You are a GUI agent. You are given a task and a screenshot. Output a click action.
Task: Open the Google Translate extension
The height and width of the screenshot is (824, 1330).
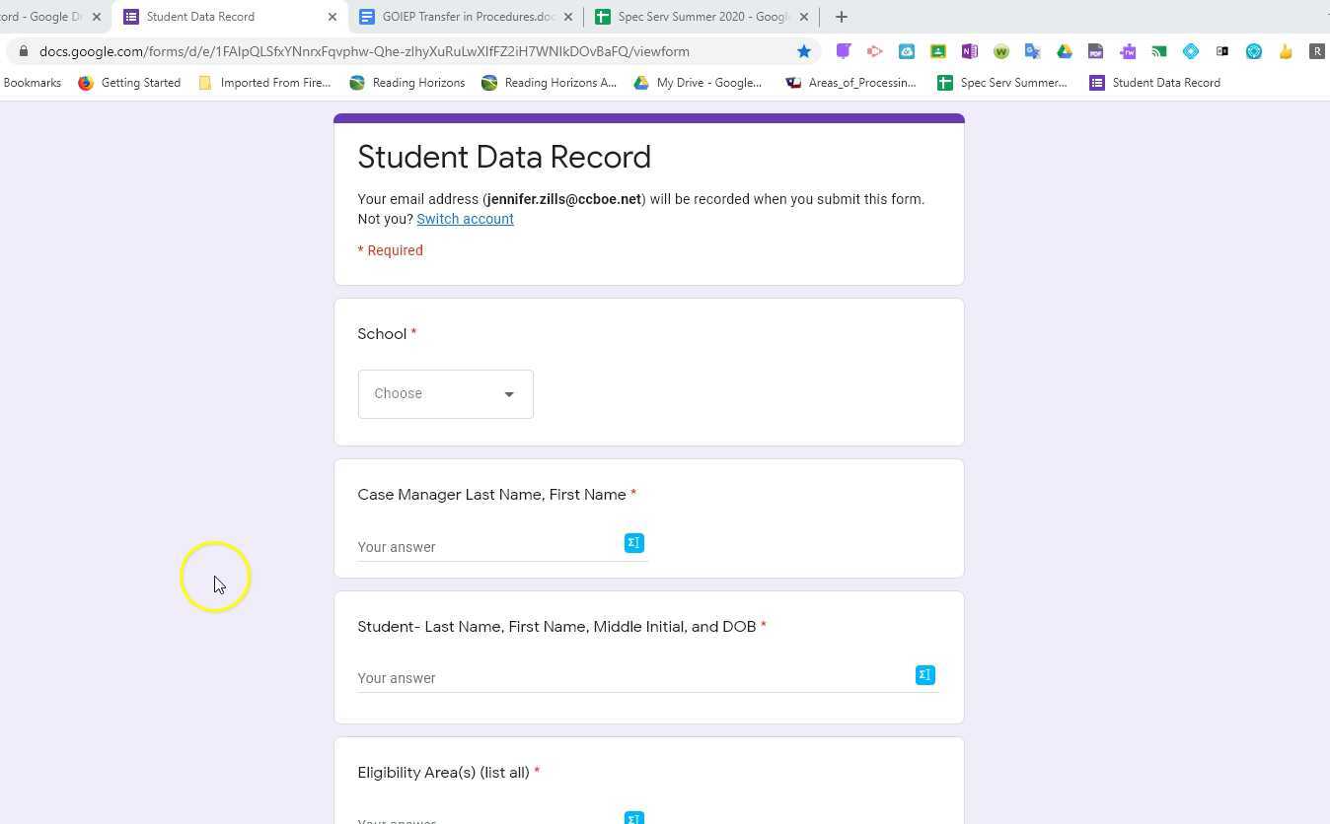pos(1033,51)
